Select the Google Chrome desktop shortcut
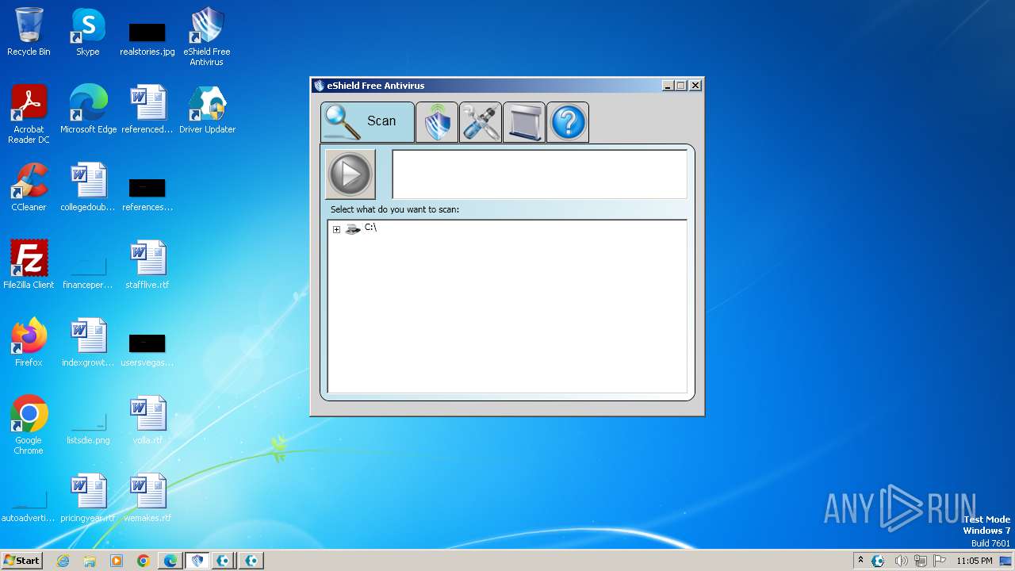The width and height of the screenshot is (1015, 571). (29, 425)
